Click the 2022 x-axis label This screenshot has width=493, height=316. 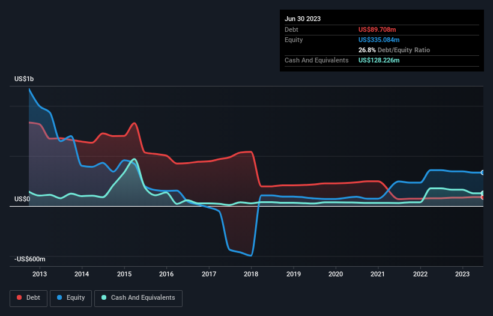pos(420,274)
